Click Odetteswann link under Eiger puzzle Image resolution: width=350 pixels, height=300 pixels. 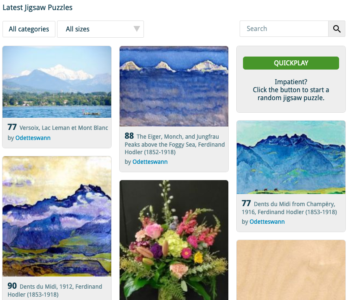pyautogui.click(x=150, y=162)
